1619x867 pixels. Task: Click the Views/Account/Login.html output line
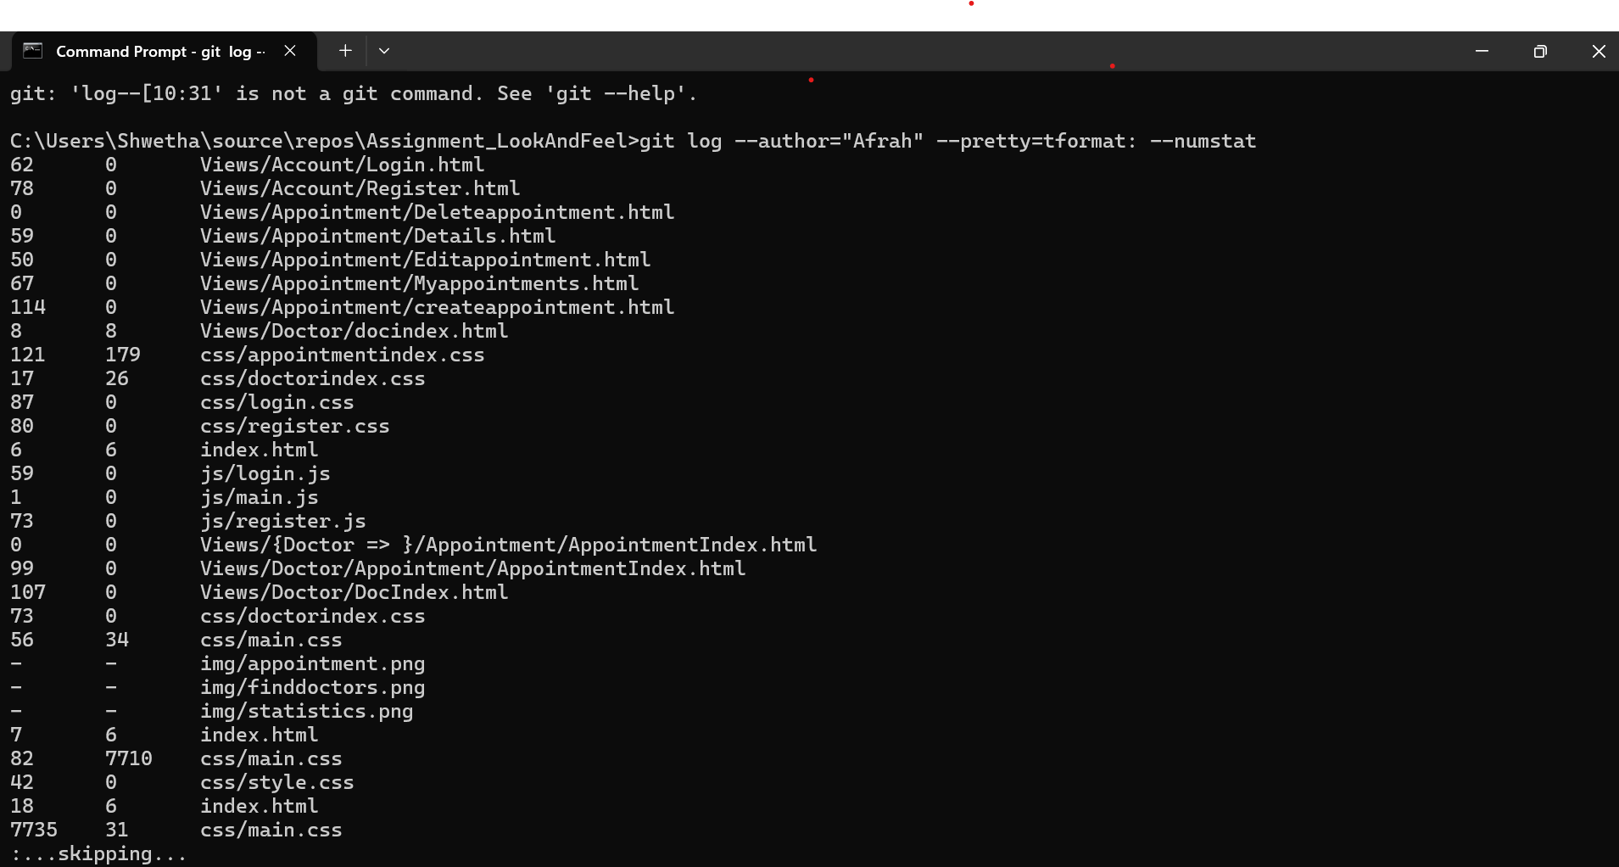342,165
